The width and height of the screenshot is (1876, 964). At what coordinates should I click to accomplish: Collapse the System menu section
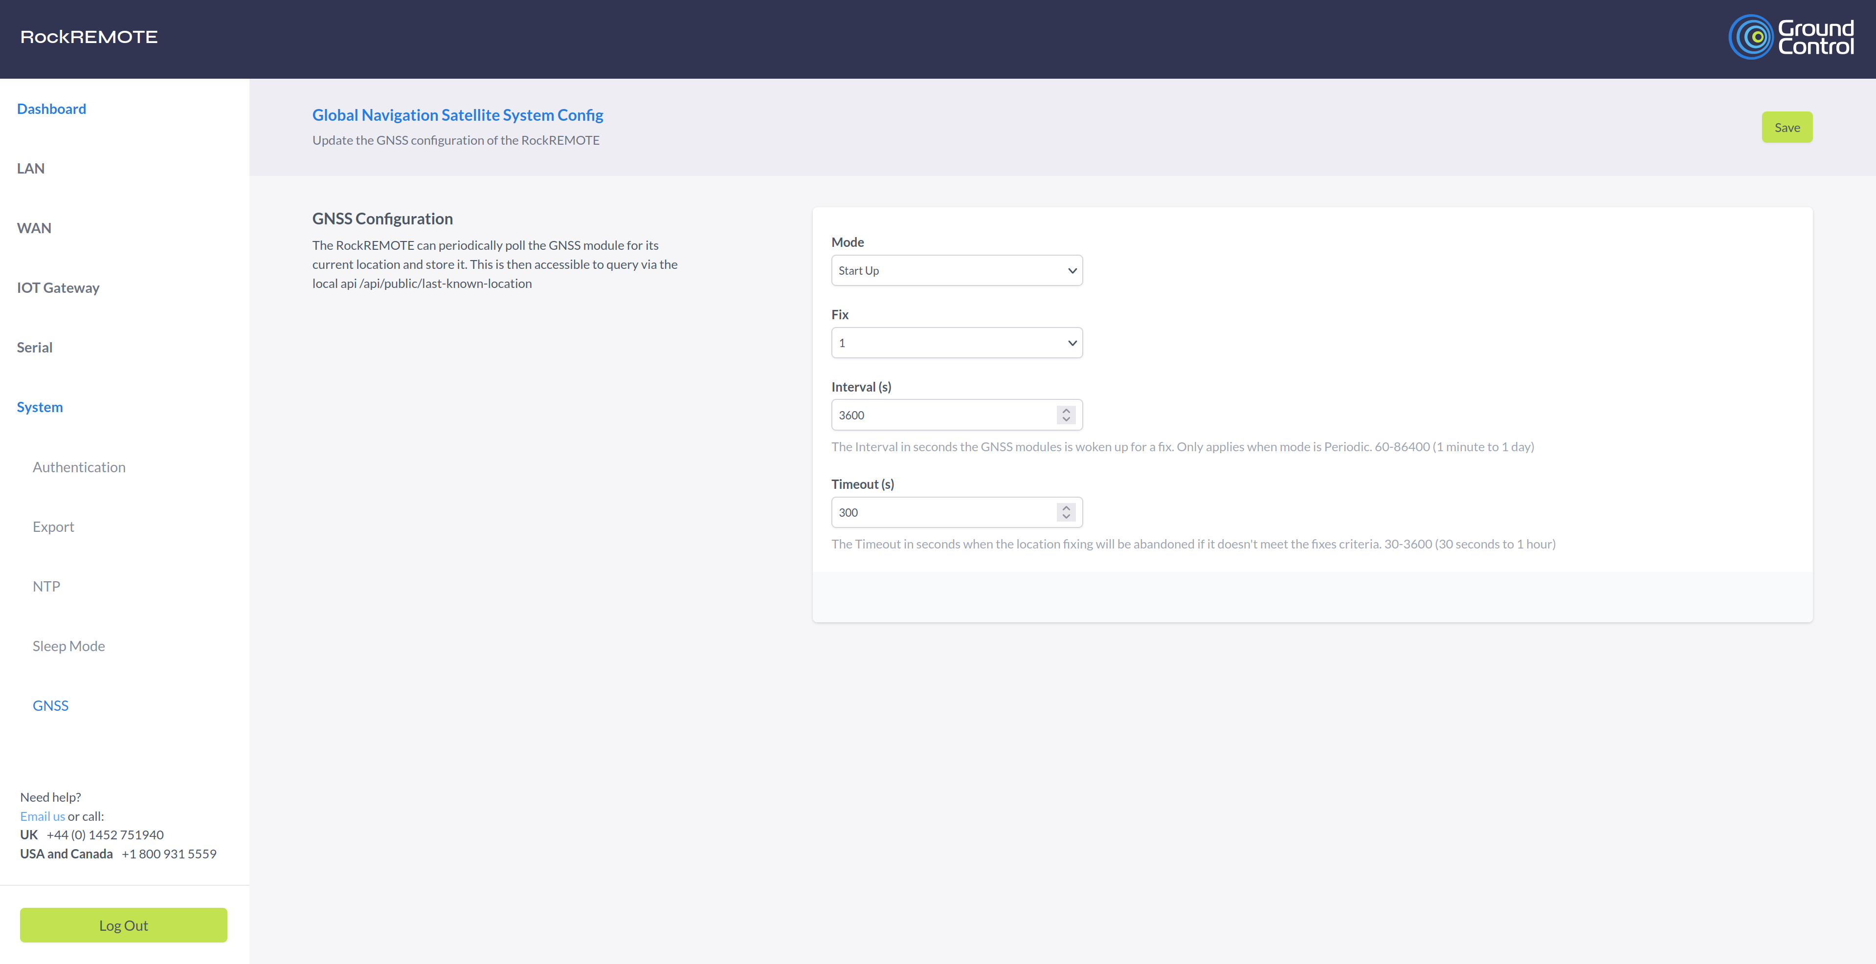click(x=39, y=407)
